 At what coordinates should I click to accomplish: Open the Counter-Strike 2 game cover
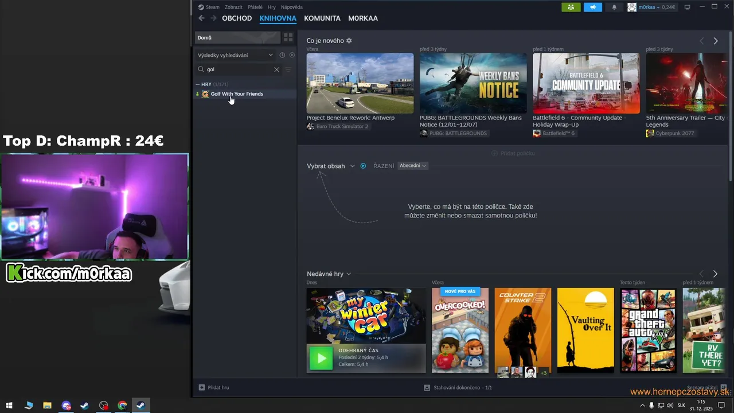click(523, 330)
